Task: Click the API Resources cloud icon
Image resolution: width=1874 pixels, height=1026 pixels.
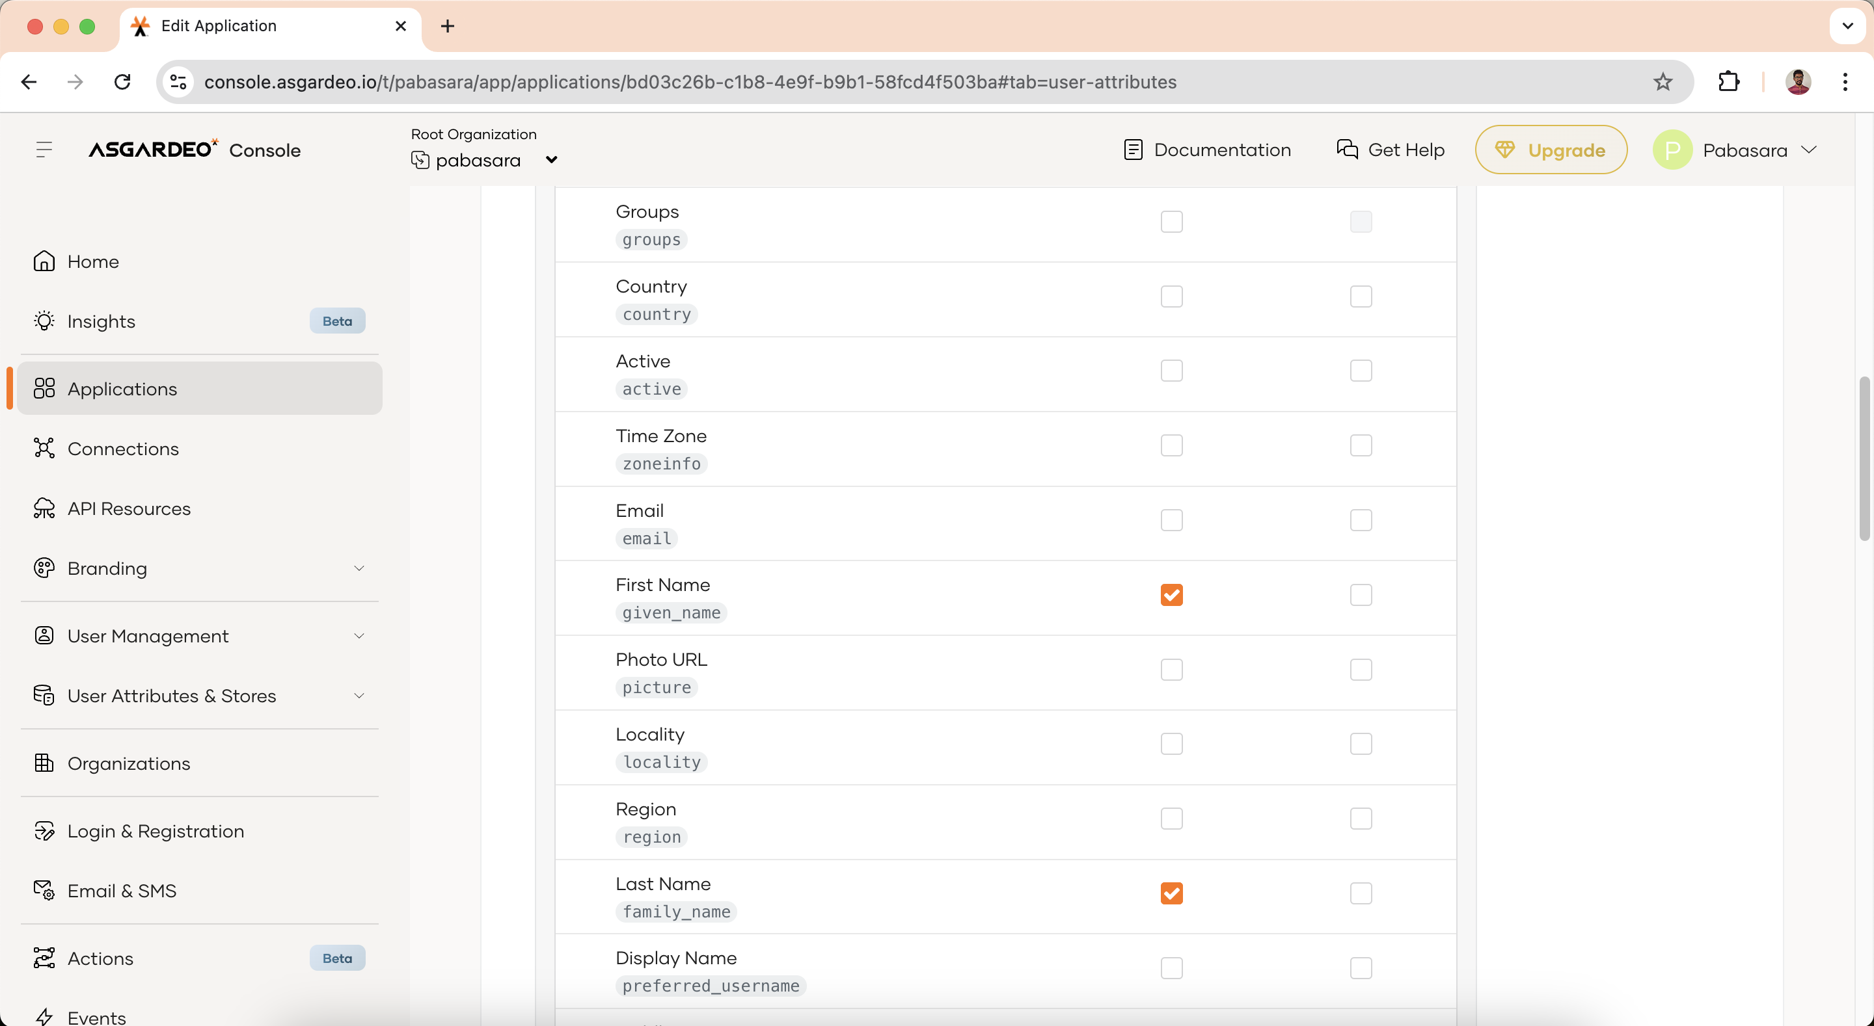Action: [44, 508]
